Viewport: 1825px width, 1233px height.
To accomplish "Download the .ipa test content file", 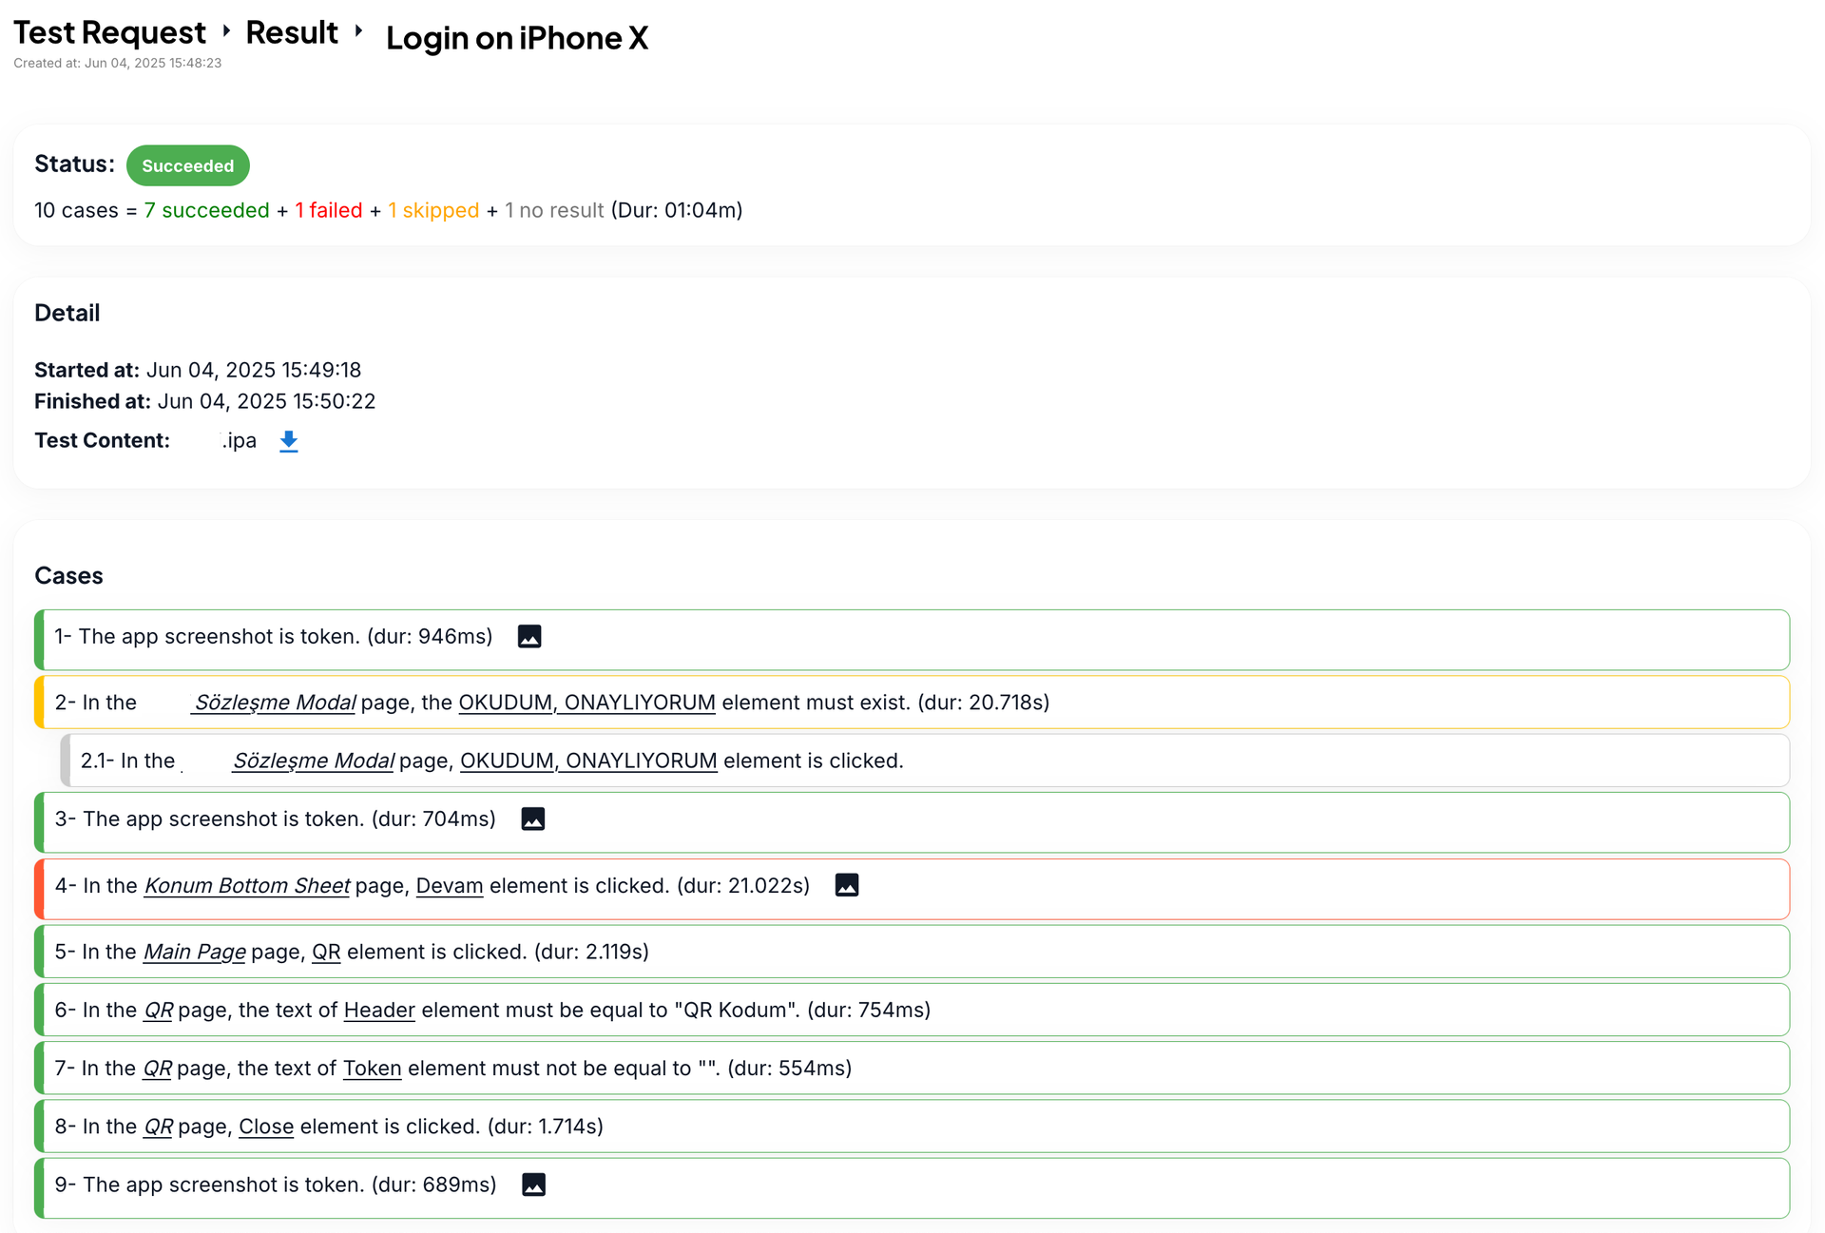I will click(x=289, y=441).
